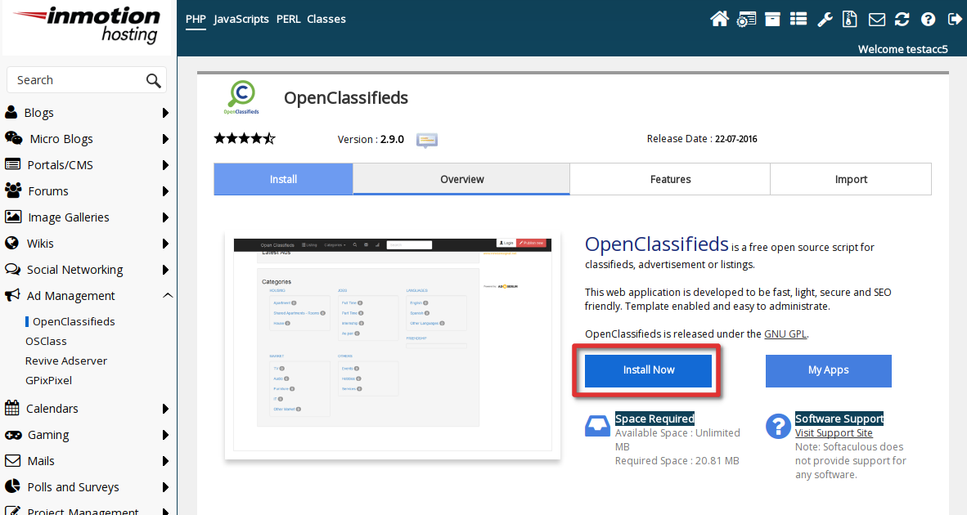The height and width of the screenshot is (515, 967).
Task: Expand the Gaming category arrow
Action: 165,435
